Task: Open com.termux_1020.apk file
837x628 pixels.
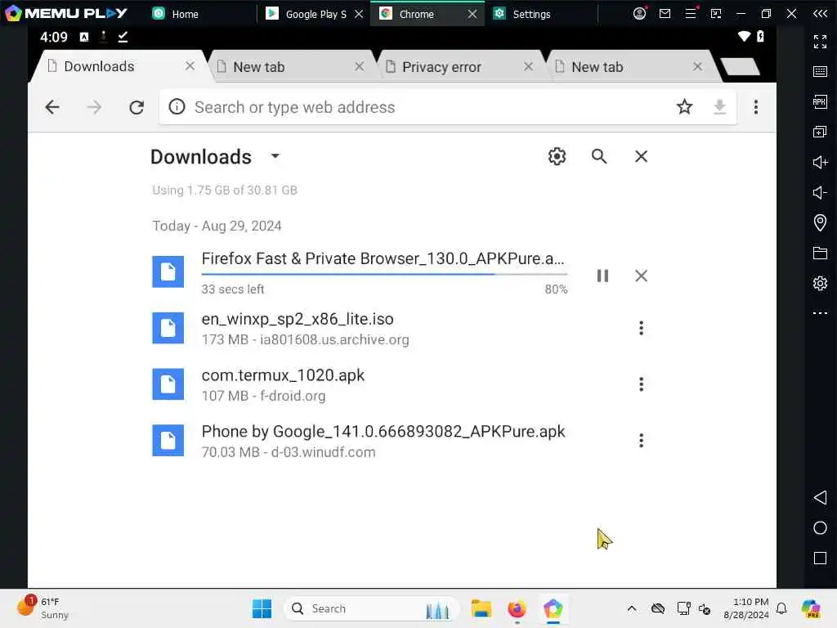Action: click(283, 375)
